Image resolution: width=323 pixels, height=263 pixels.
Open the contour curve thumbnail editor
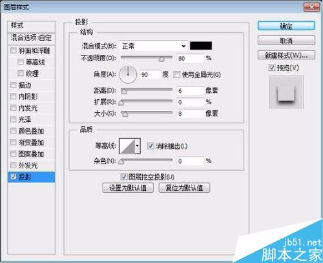(127, 146)
